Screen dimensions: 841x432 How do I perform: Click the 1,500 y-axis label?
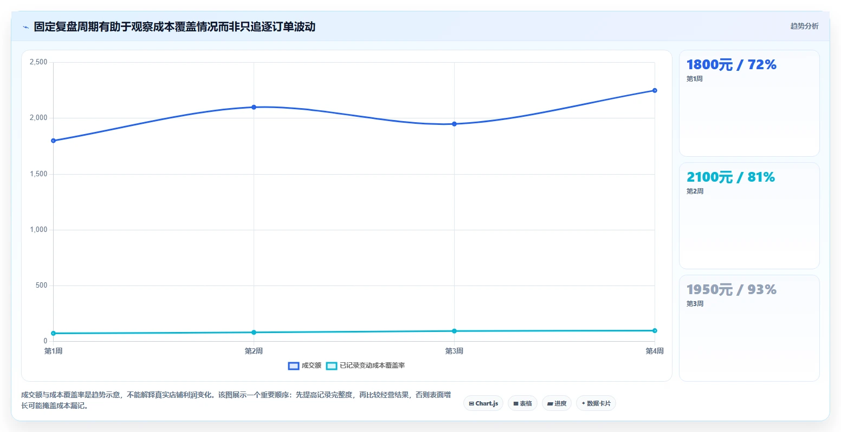38,174
